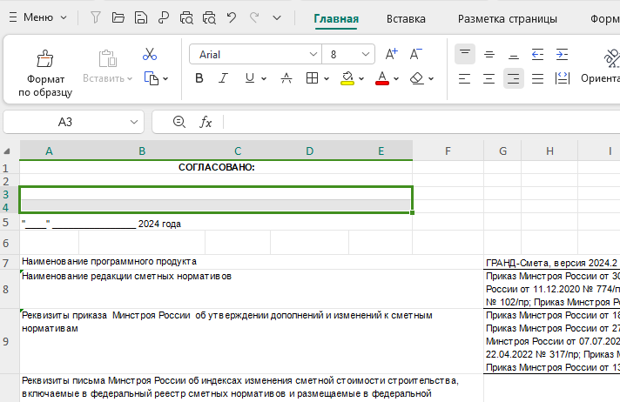Apply yellow fill color
Image resolution: width=620 pixels, height=402 pixels.
pyautogui.click(x=347, y=78)
